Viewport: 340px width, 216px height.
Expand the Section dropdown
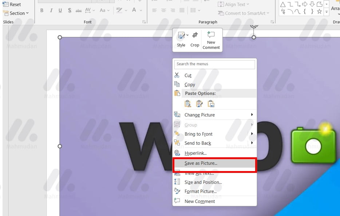coord(17,13)
